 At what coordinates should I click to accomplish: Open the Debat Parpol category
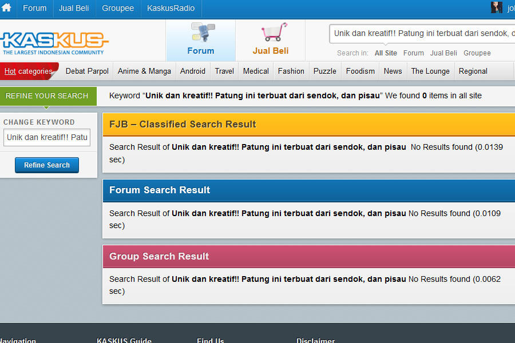coord(87,71)
